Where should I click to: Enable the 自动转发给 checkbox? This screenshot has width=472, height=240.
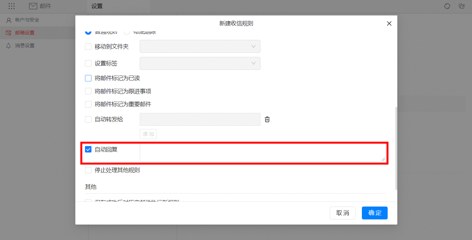pyautogui.click(x=88, y=119)
